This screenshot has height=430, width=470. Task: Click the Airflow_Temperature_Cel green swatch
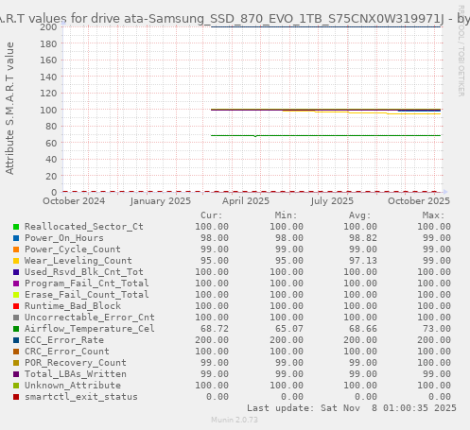point(16,329)
